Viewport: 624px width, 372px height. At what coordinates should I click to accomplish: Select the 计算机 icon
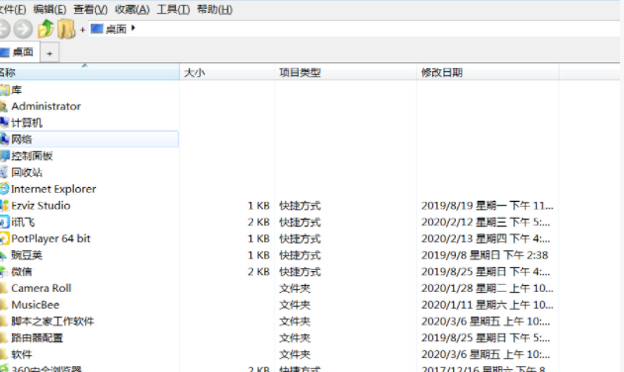4,123
